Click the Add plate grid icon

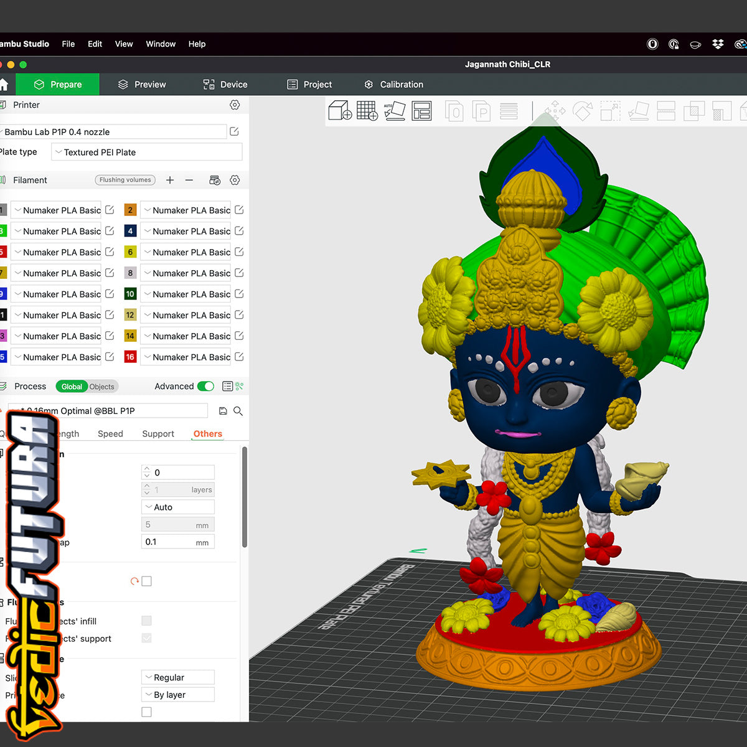(367, 111)
